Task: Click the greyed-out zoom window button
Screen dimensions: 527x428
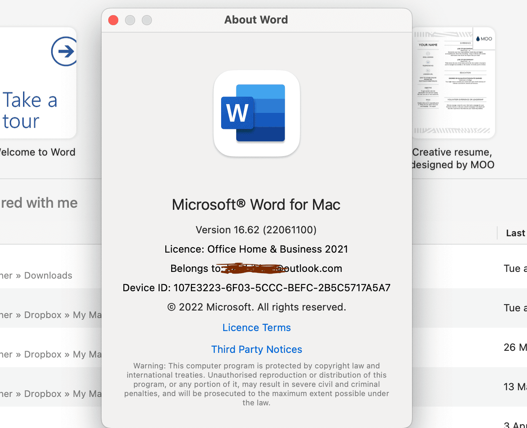Action: pyautogui.click(x=147, y=20)
